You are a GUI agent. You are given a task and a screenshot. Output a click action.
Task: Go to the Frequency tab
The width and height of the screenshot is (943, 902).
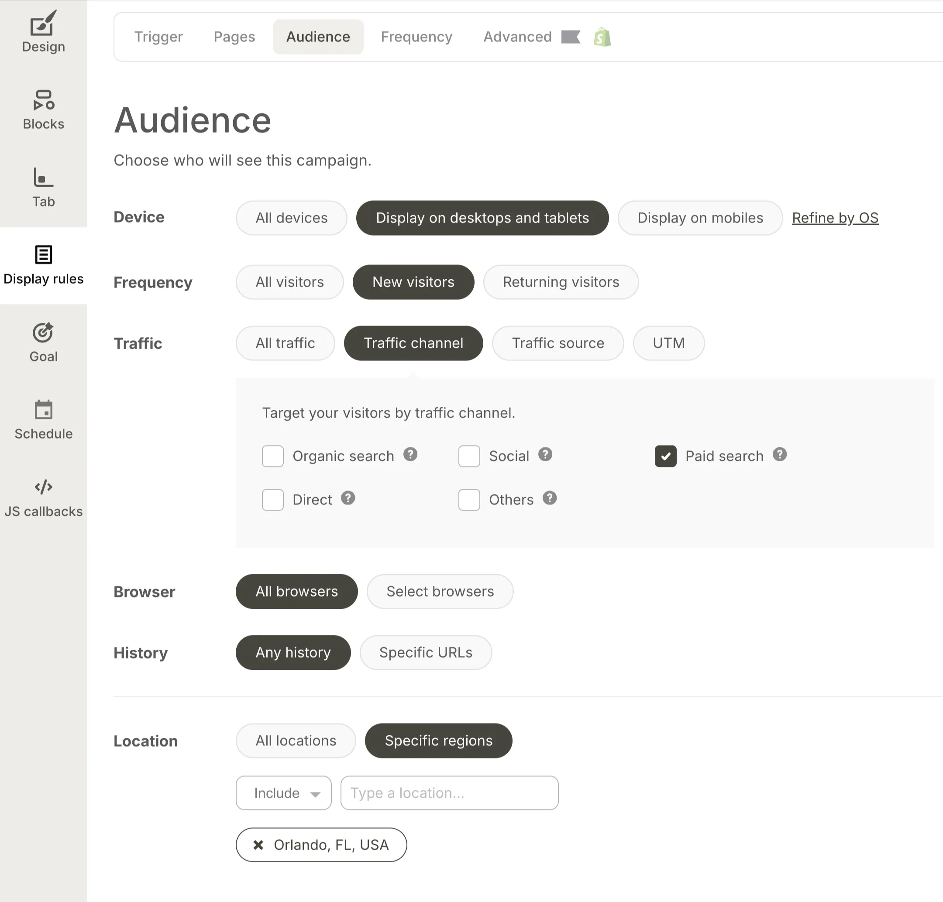[x=416, y=37]
